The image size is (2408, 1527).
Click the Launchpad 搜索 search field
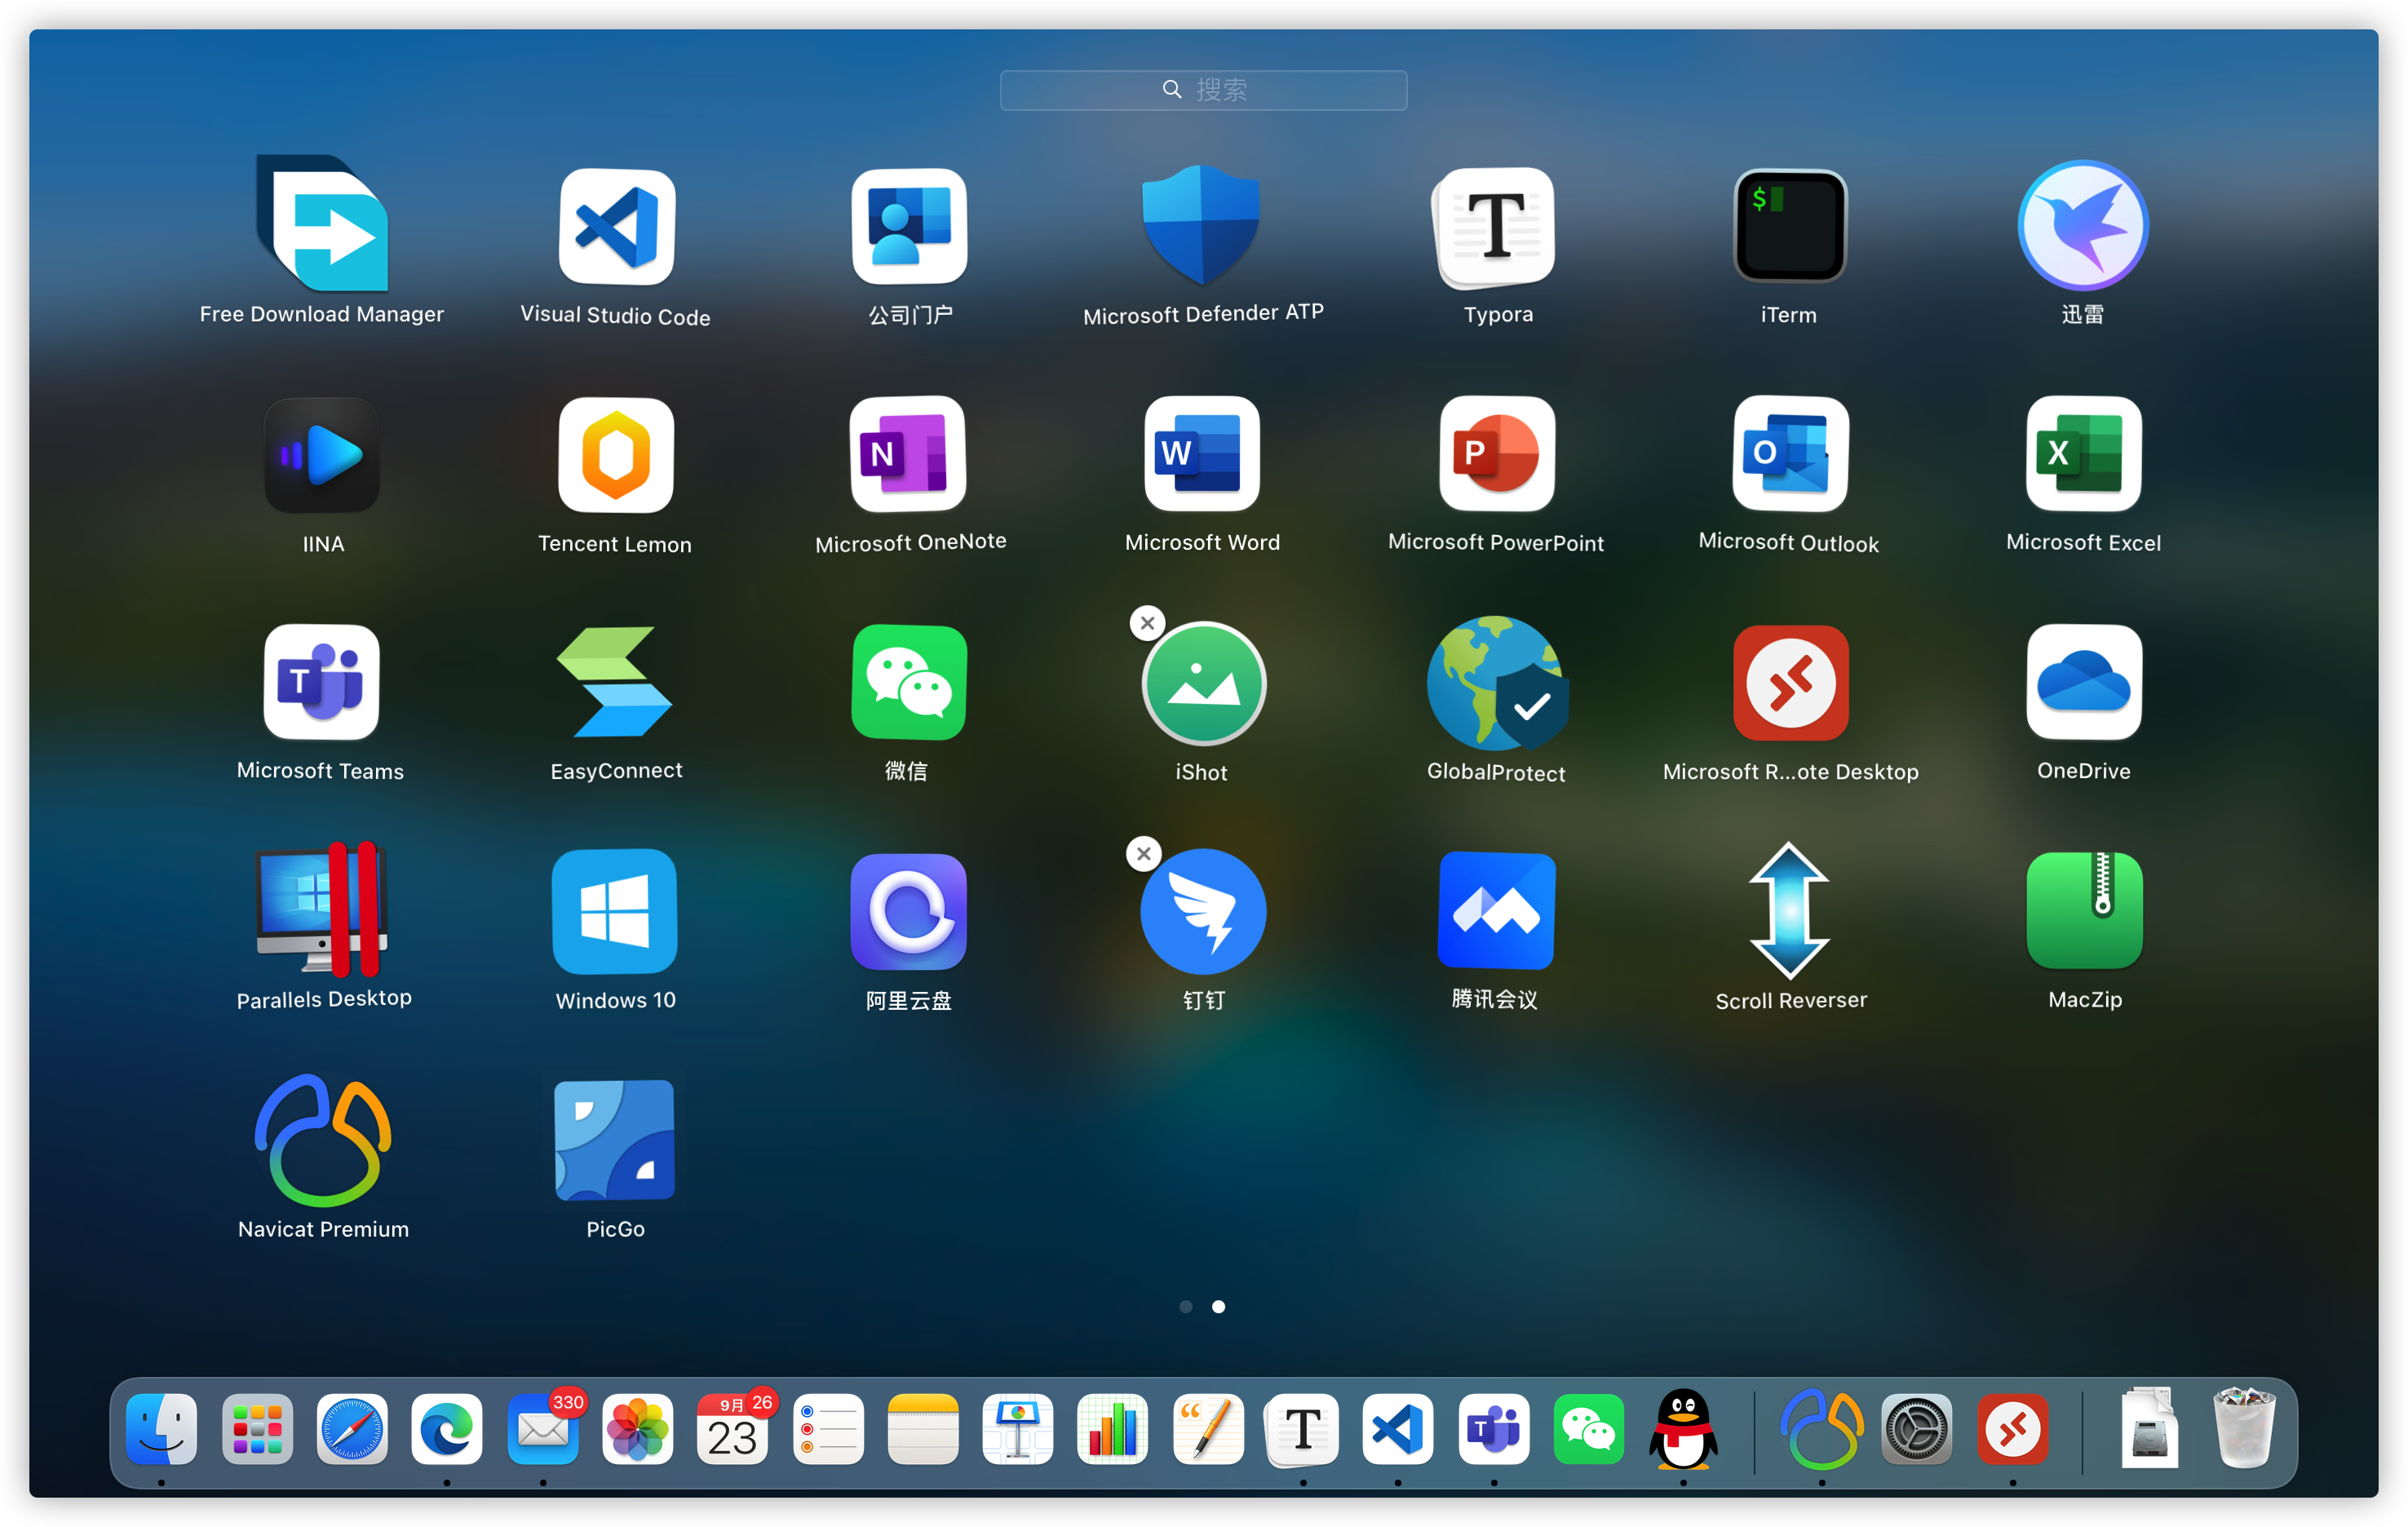click(x=1203, y=90)
